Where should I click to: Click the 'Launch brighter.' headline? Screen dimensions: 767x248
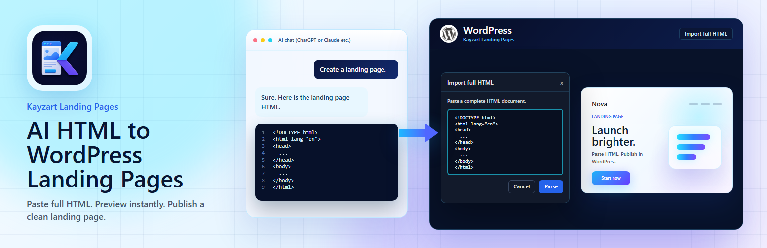coord(614,136)
